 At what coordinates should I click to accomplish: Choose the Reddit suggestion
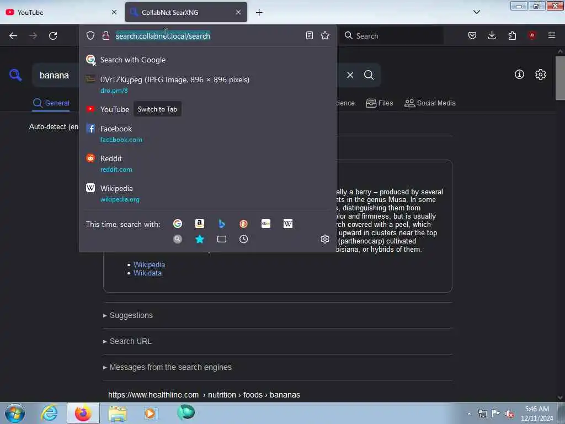[x=207, y=163]
